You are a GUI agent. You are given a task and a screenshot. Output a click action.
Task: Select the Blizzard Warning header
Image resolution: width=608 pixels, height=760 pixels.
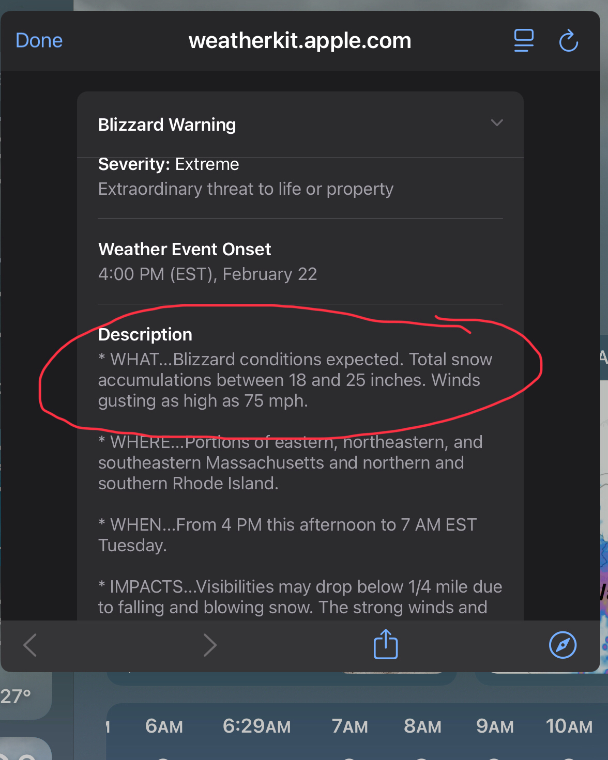167,125
